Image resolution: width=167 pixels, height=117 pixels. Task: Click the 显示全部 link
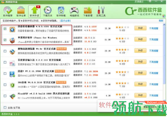tap(65, 21)
